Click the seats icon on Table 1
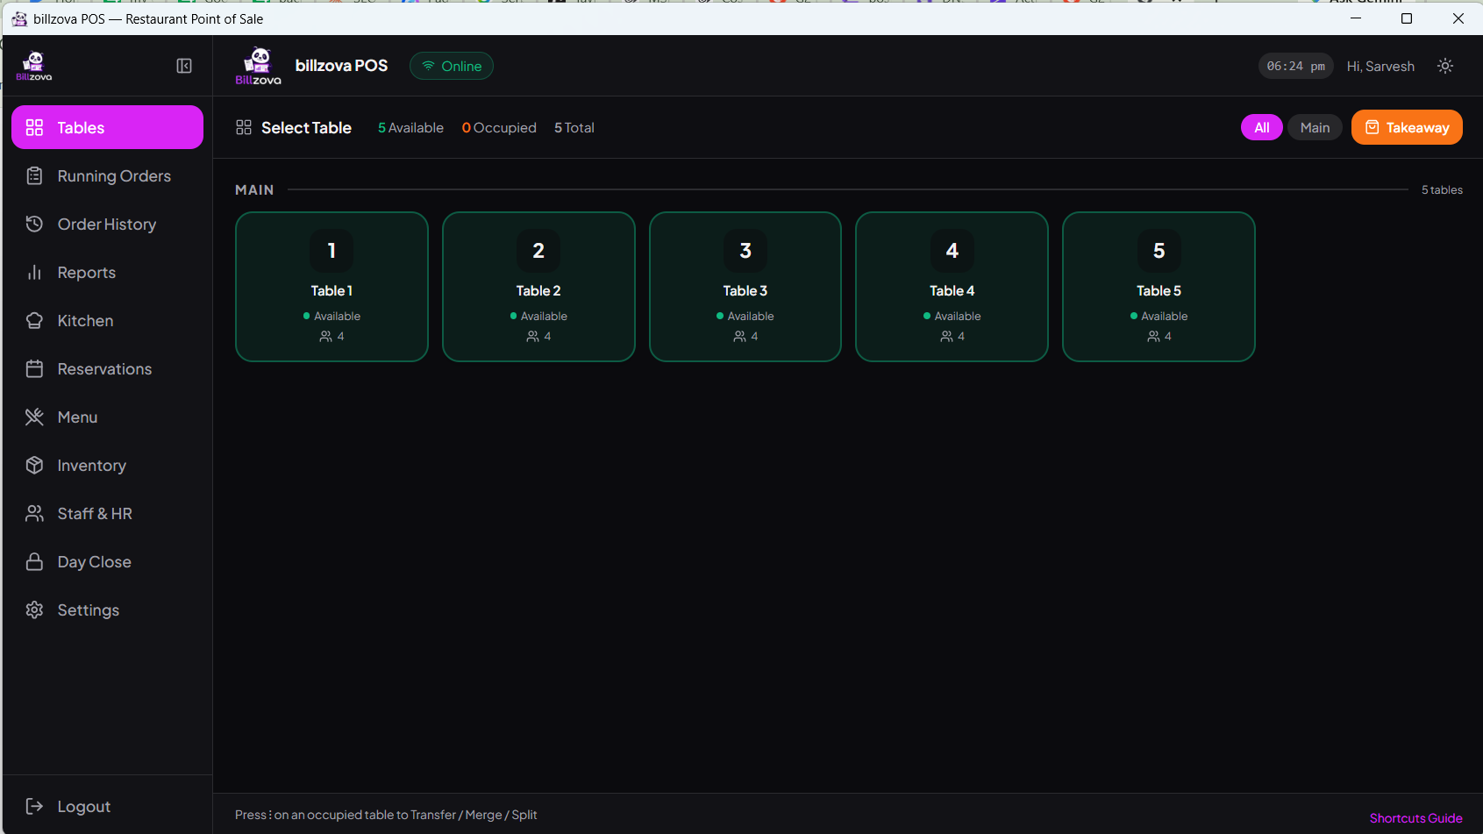The image size is (1483, 834). [325, 337]
